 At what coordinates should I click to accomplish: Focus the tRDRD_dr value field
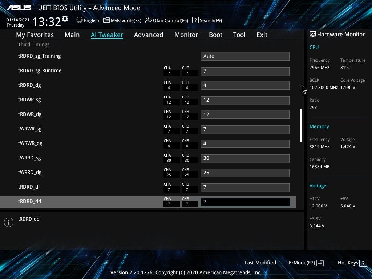tap(245, 187)
